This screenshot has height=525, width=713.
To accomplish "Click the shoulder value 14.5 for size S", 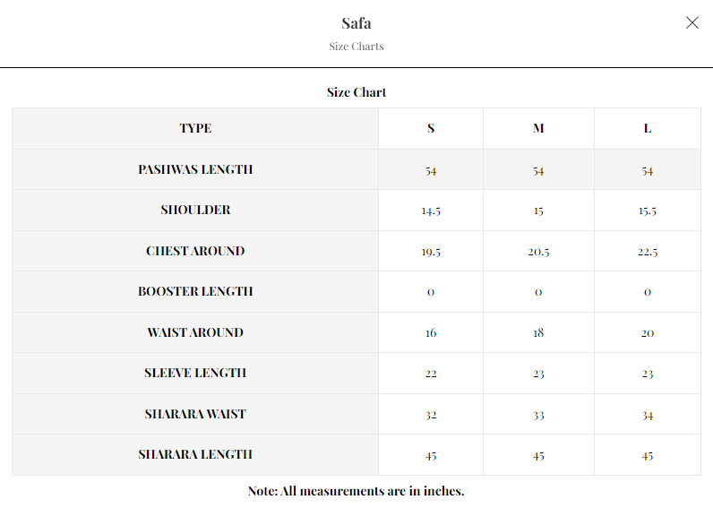I will 431,211.
